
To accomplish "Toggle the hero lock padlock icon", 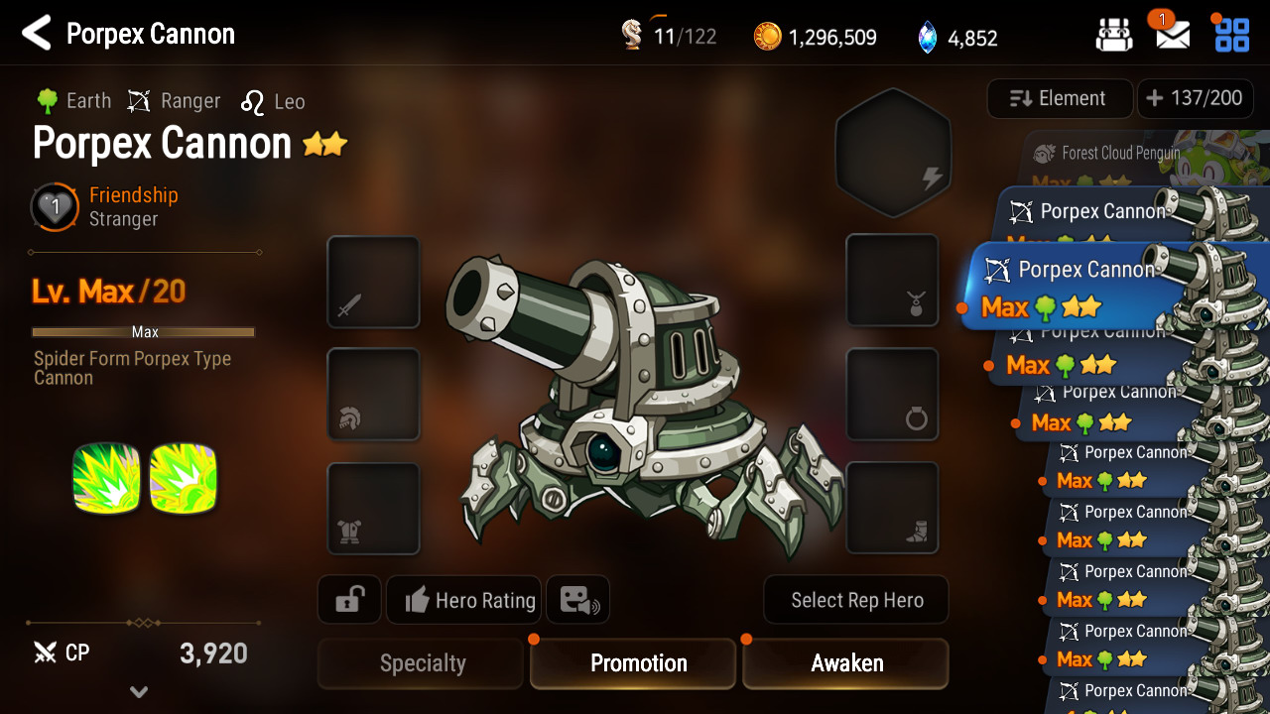I will 349,600.
